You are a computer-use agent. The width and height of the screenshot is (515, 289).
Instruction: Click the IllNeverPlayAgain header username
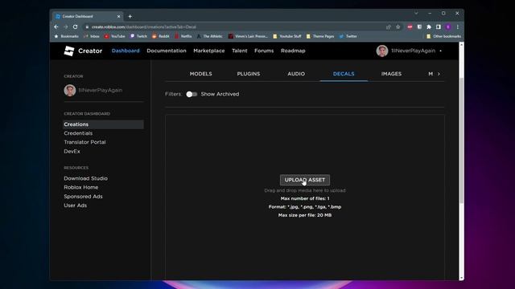[x=413, y=51]
